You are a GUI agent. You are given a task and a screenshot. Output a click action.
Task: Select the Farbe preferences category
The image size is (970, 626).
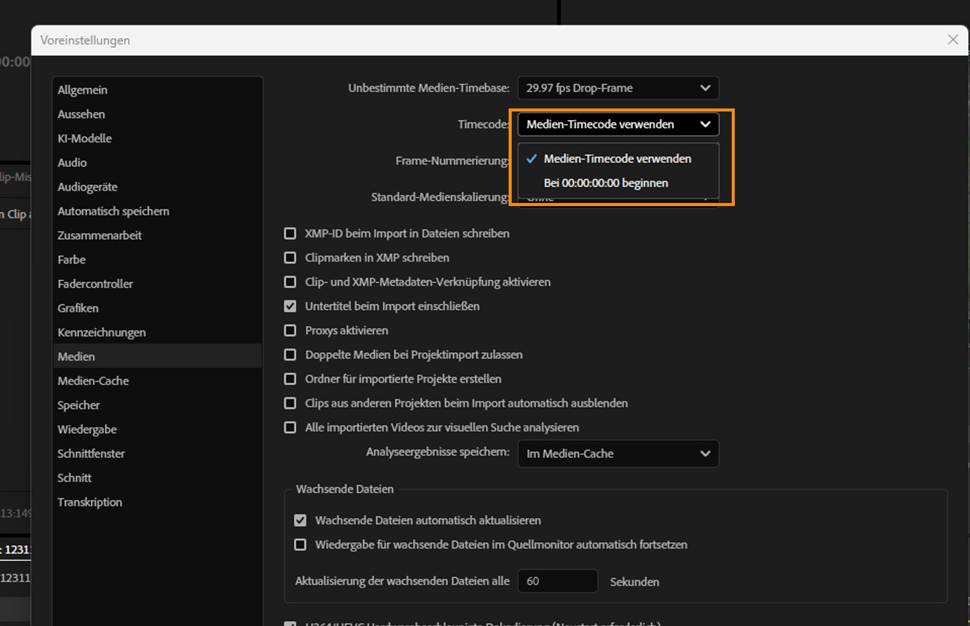point(71,259)
